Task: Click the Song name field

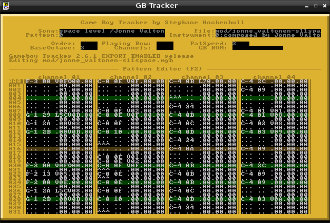Action: [x=112, y=32]
